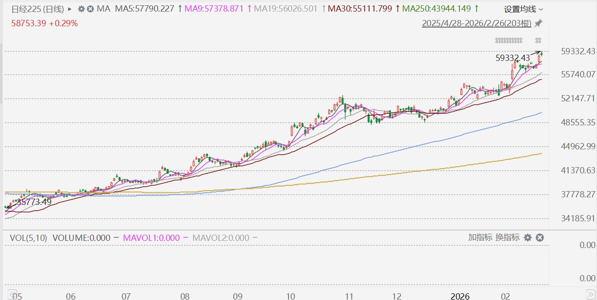Click the MA250:43944.149 value
This screenshot has height=300, width=597.
tap(436, 9)
